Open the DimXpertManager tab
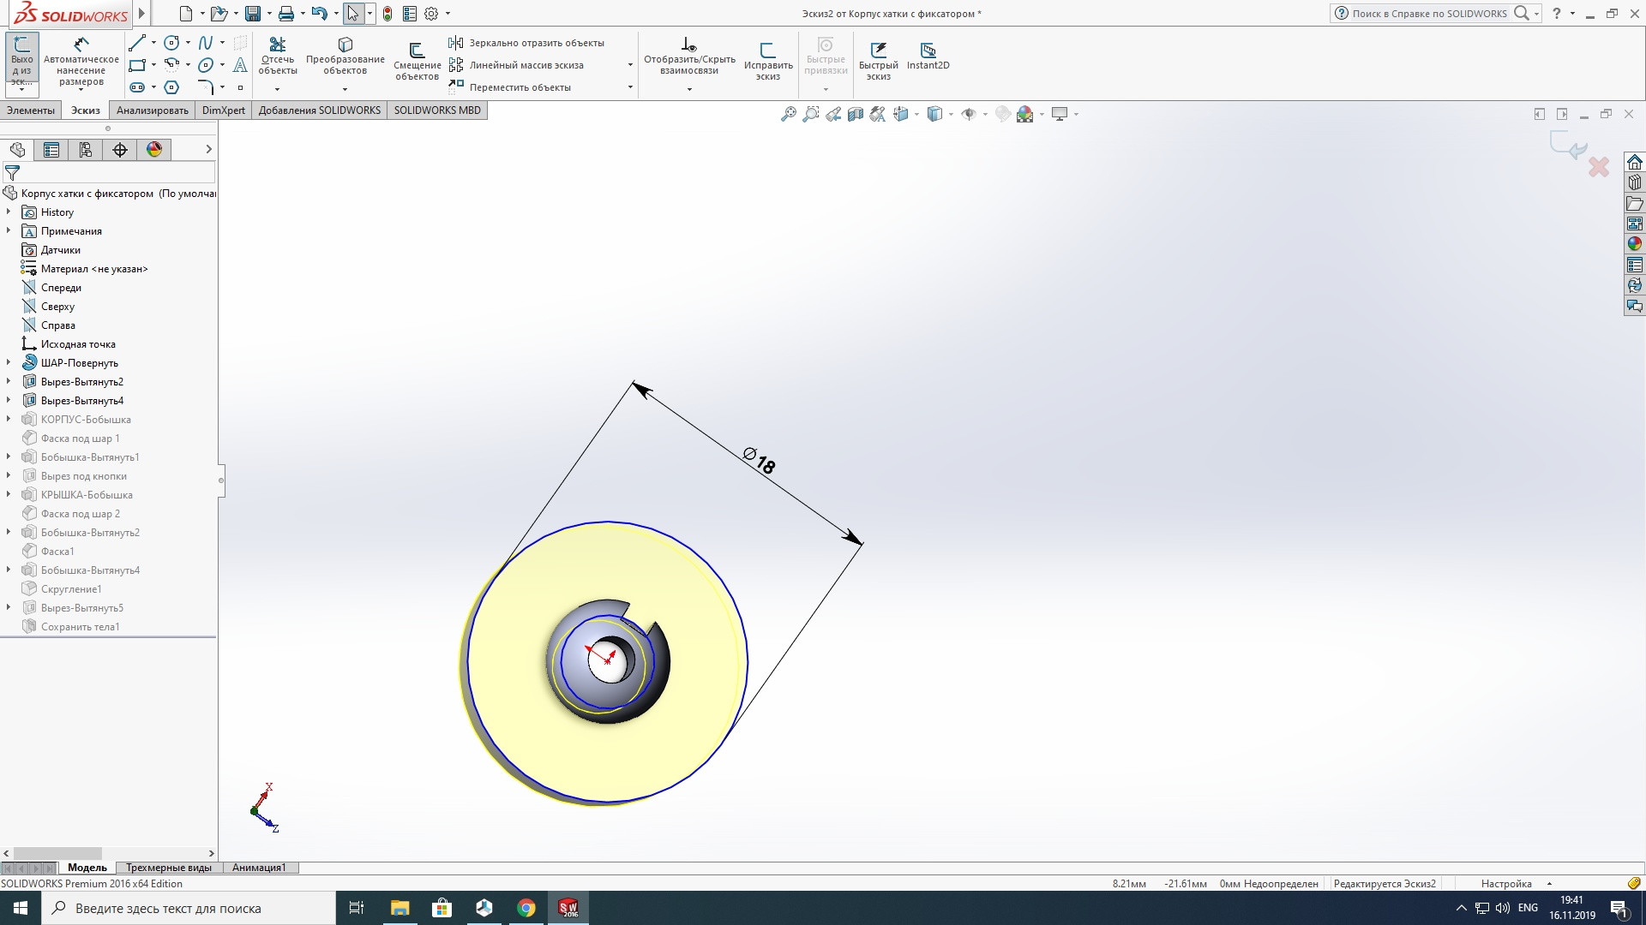The width and height of the screenshot is (1646, 925). (120, 150)
